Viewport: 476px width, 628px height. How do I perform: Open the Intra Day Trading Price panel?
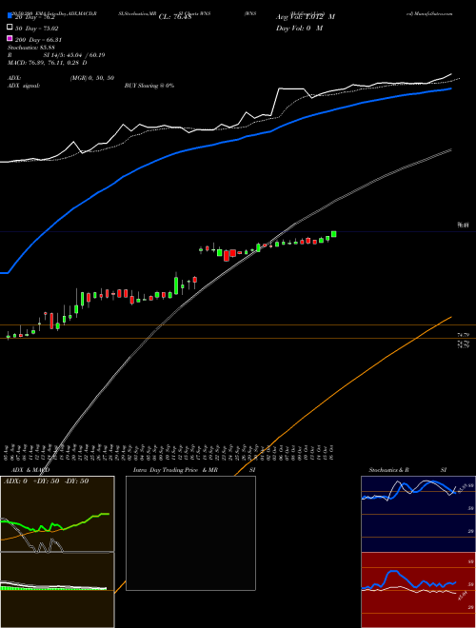coord(190,533)
